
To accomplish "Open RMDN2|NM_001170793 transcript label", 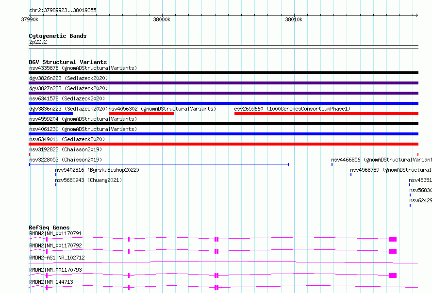I will (55, 270).
